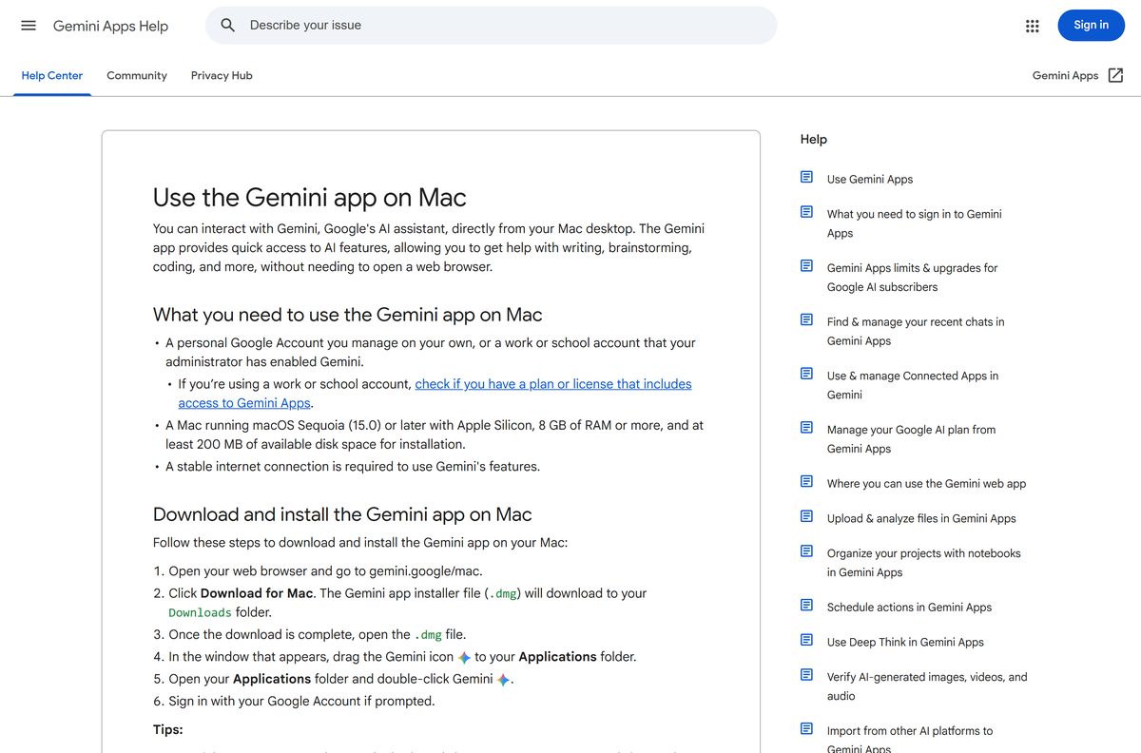Click Download and install the Gemini app heading
This screenshot has height=753, width=1141.
tap(342, 514)
